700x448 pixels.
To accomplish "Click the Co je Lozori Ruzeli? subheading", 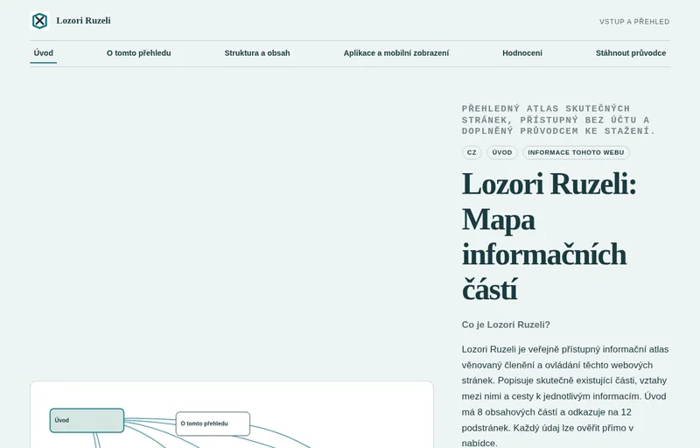I will [506, 325].
